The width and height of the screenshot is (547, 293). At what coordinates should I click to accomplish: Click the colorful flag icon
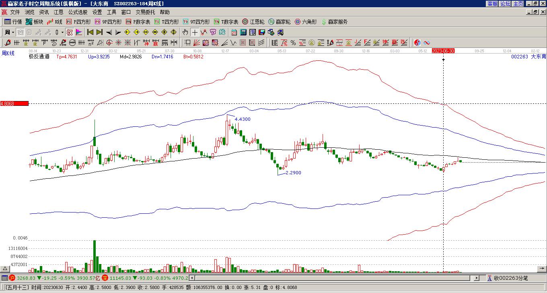click(79, 32)
